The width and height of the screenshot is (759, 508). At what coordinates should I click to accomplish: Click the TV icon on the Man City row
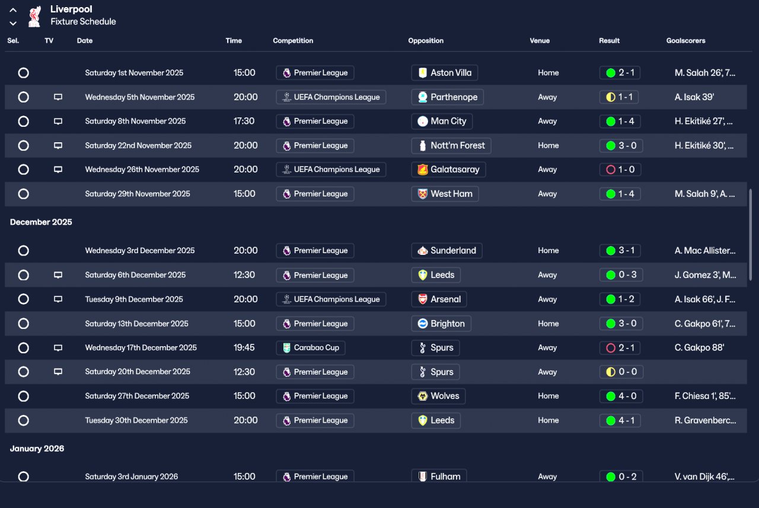point(58,122)
